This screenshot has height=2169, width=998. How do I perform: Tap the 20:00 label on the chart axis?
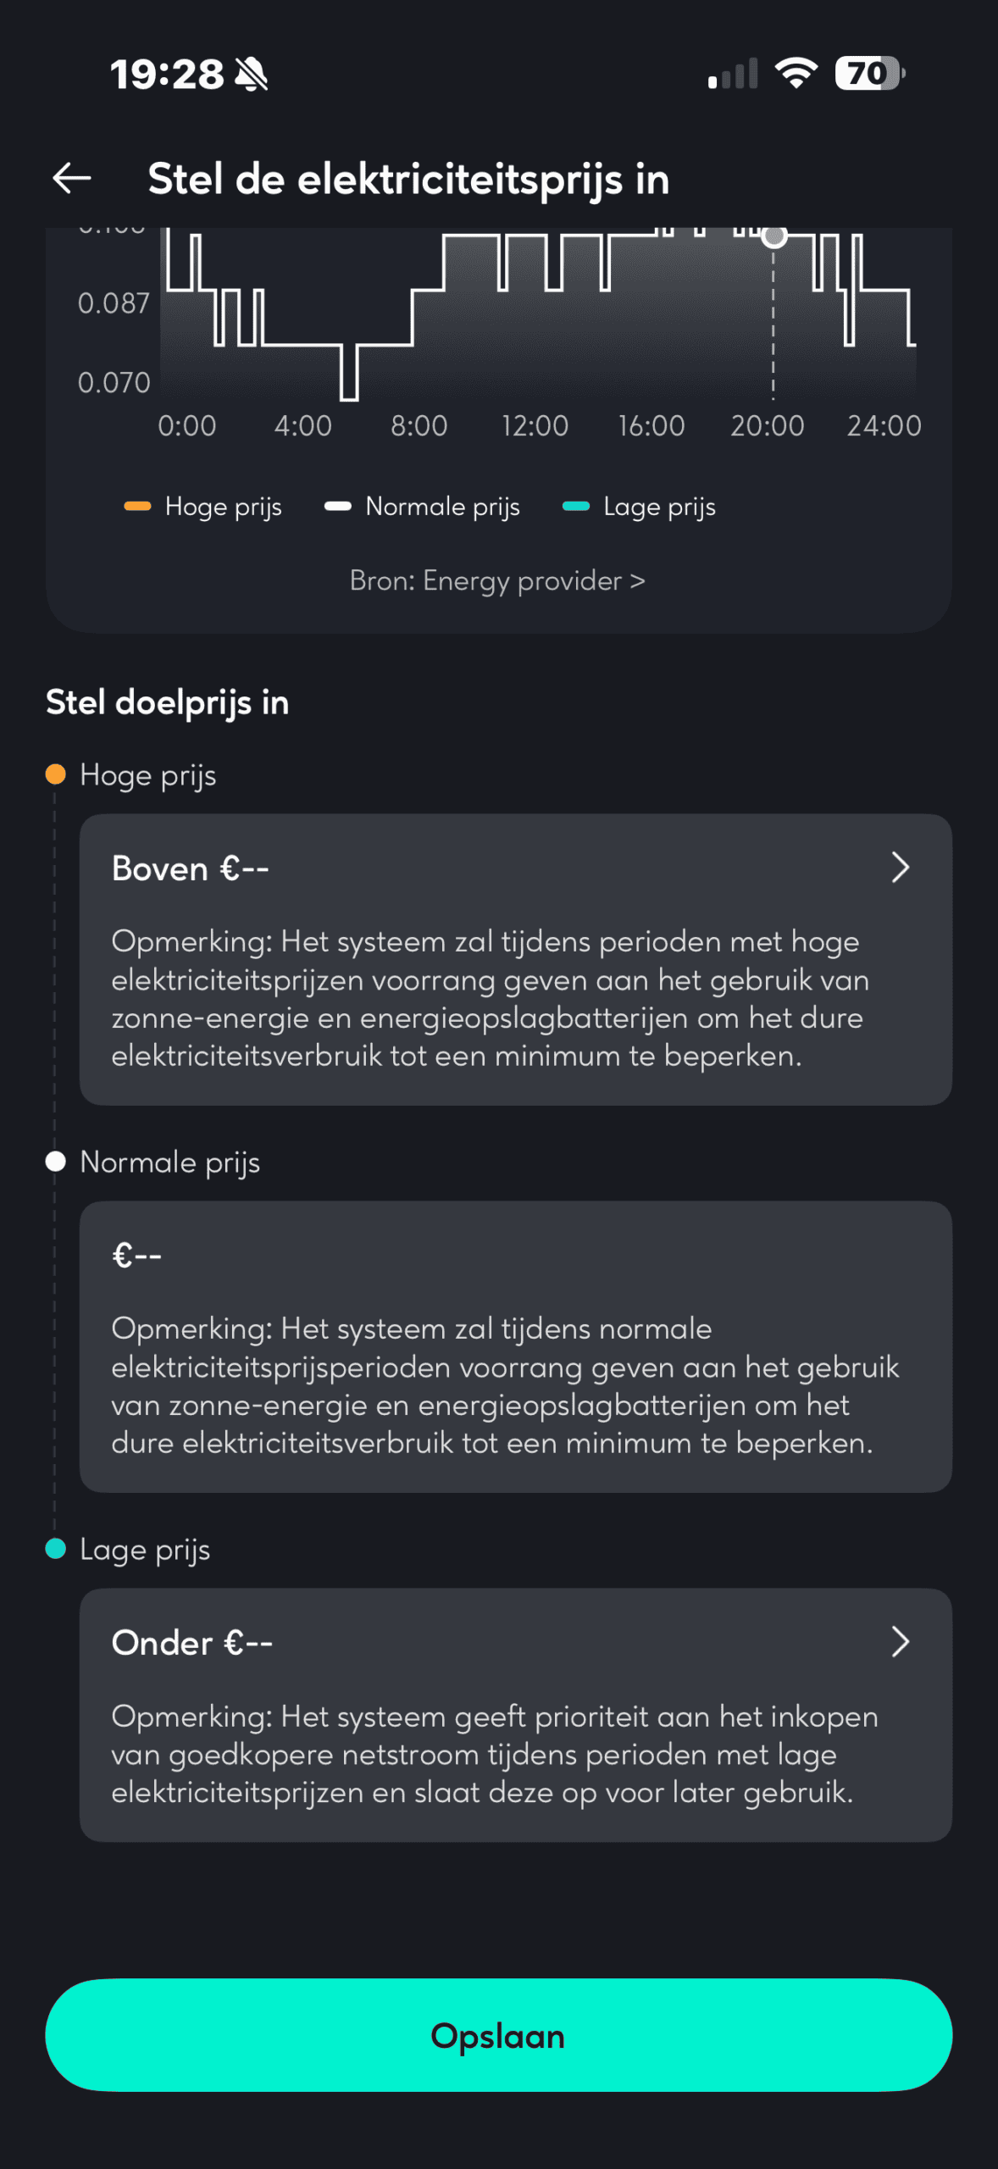(767, 425)
